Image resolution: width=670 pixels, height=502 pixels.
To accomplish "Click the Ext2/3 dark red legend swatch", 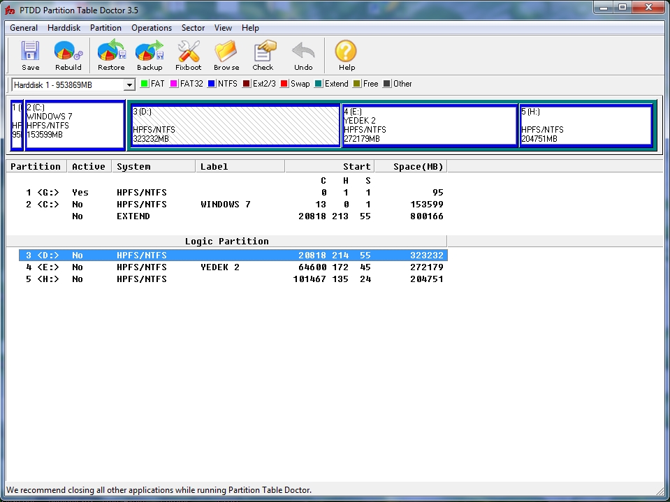I will pyautogui.click(x=247, y=84).
